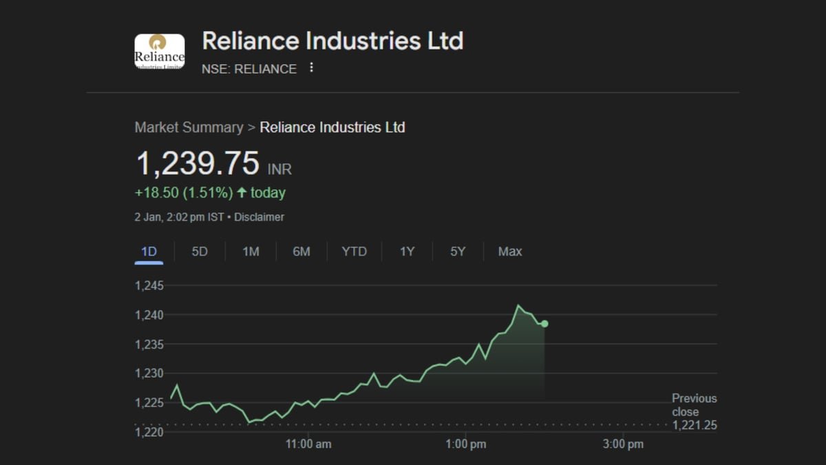Viewport: 826px width, 465px height.
Task: Switch to the 1M chart range
Action: tap(251, 251)
